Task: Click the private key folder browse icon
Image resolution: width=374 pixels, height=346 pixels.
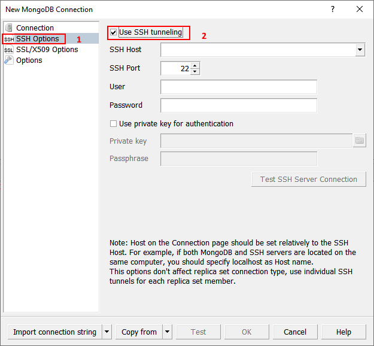Action: [x=359, y=141]
